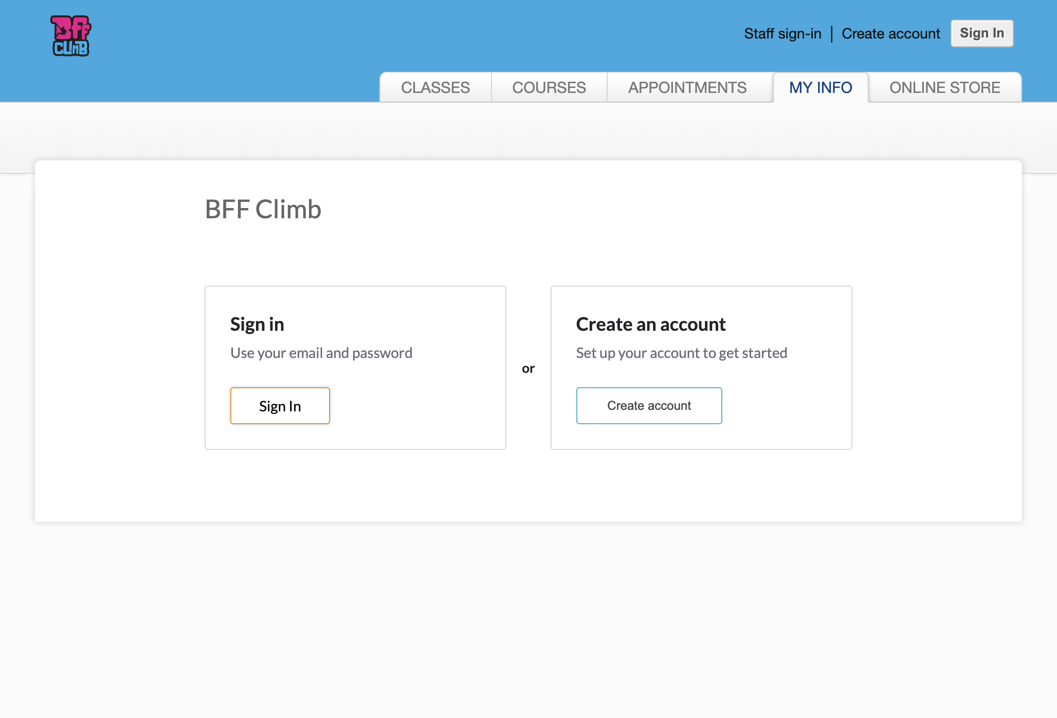Click the 'Sign in' card heading
Viewport: 1057px width, 718px height.
(x=257, y=324)
